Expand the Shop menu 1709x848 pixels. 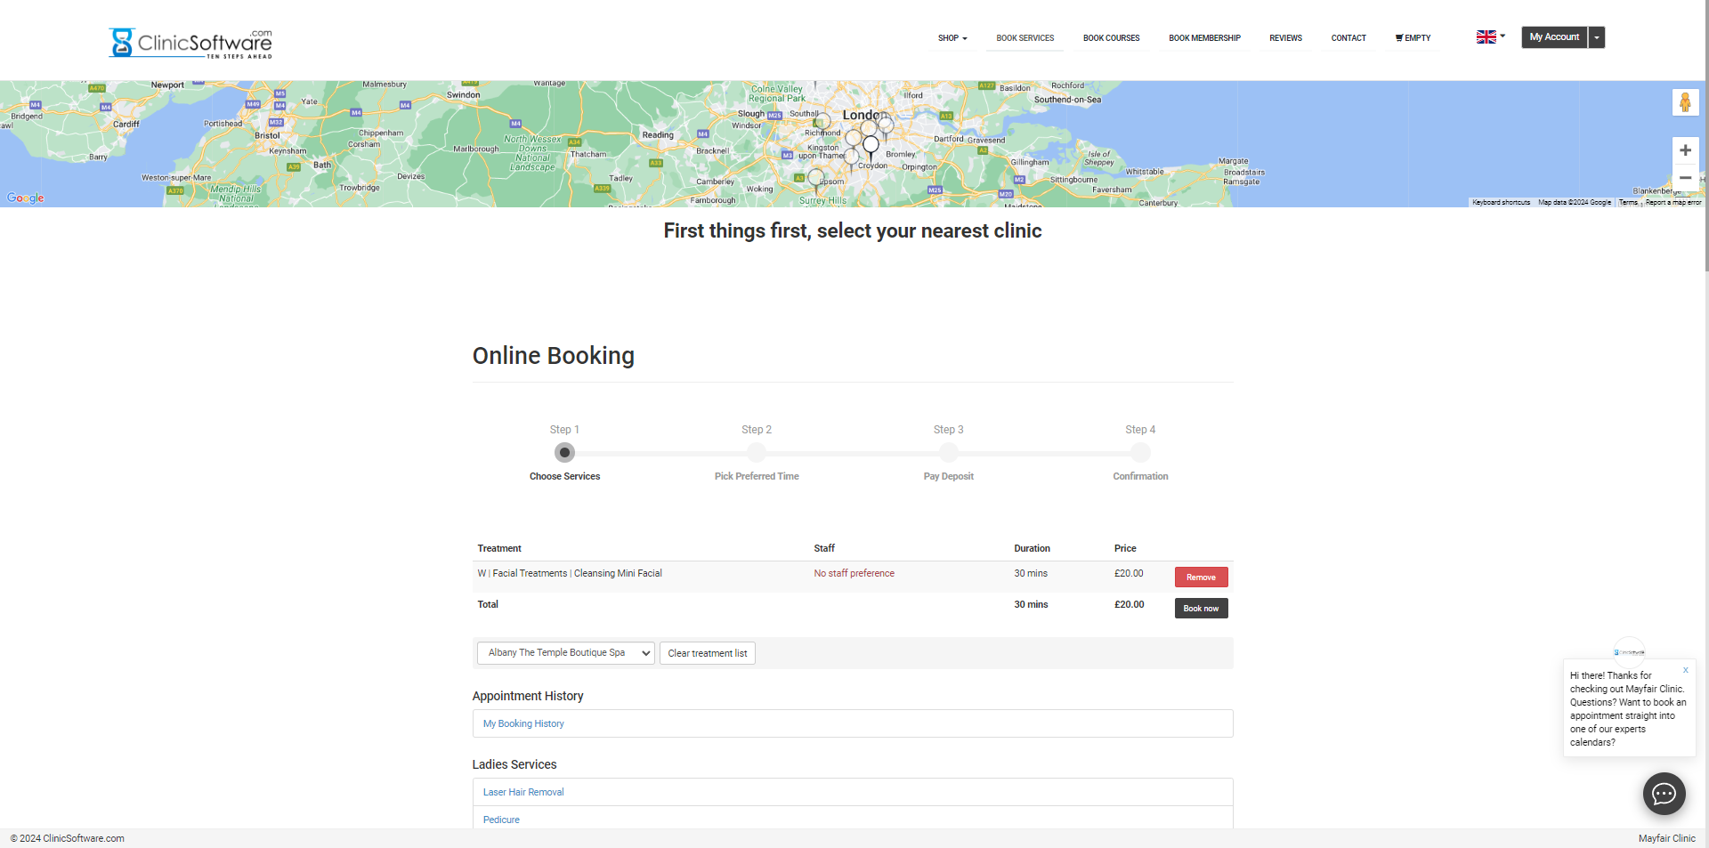[952, 38]
